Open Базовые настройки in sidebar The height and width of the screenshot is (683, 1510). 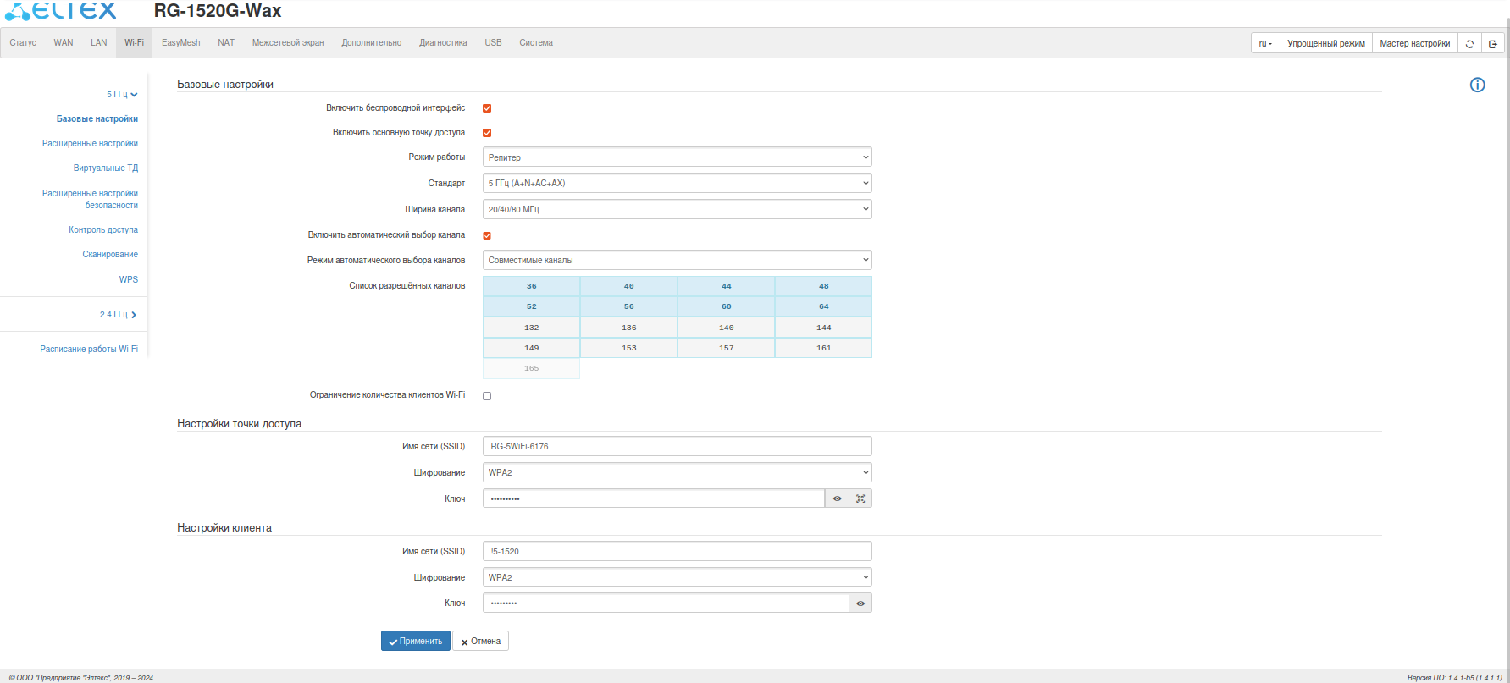tap(97, 119)
